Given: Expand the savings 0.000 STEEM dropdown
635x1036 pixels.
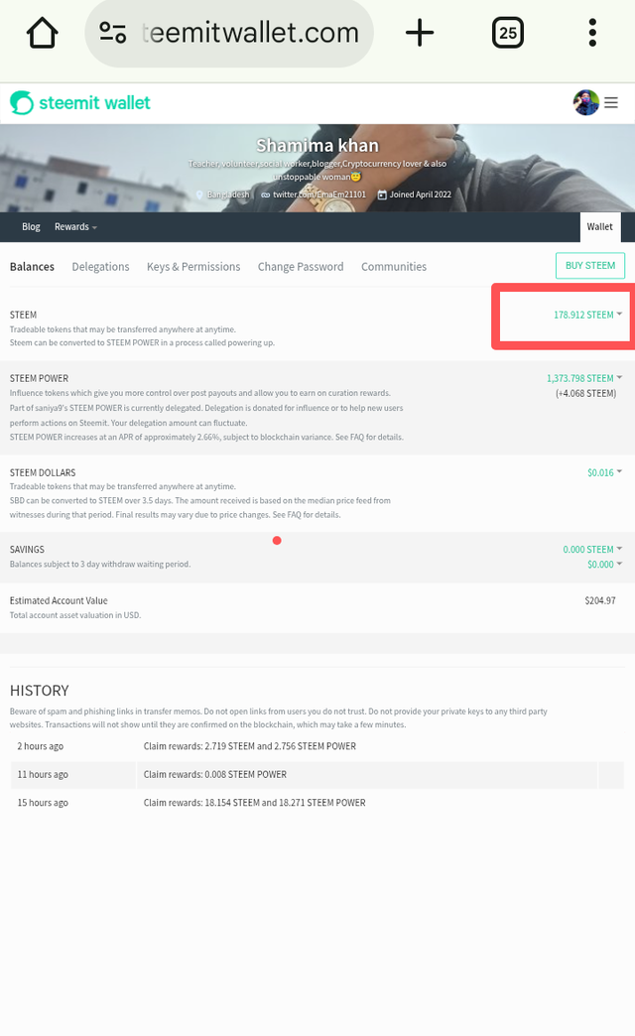Looking at the screenshot, I should click(x=592, y=549).
